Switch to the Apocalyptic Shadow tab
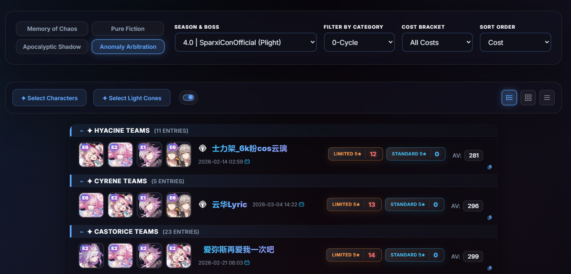571x274 pixels. [52, 47]
